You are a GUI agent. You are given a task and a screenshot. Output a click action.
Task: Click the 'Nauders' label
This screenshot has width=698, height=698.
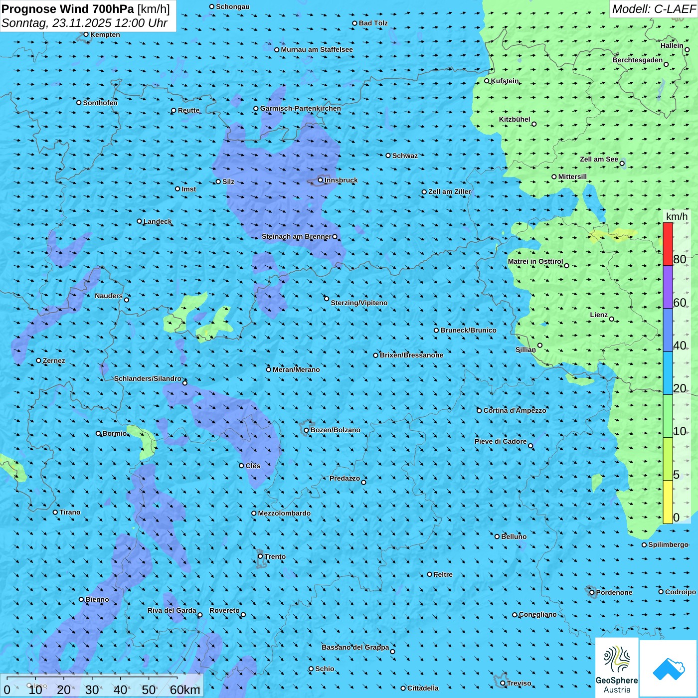pyautogui.click(x=108, y=296)
